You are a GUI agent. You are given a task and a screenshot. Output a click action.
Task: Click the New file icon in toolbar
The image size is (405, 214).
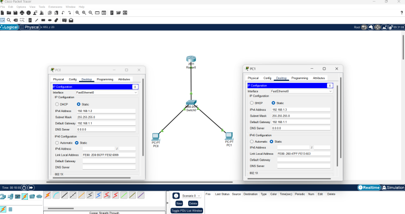click(2, 13)
